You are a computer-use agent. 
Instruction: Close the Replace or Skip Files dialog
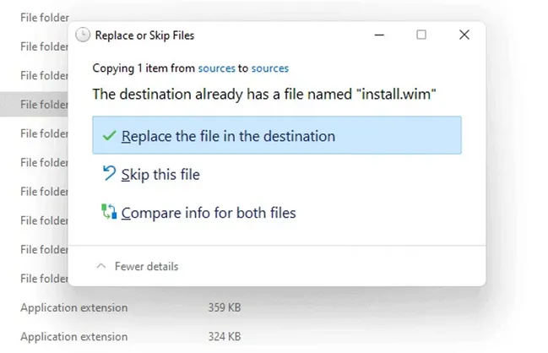pyautogui.click(x=464, y=35)
